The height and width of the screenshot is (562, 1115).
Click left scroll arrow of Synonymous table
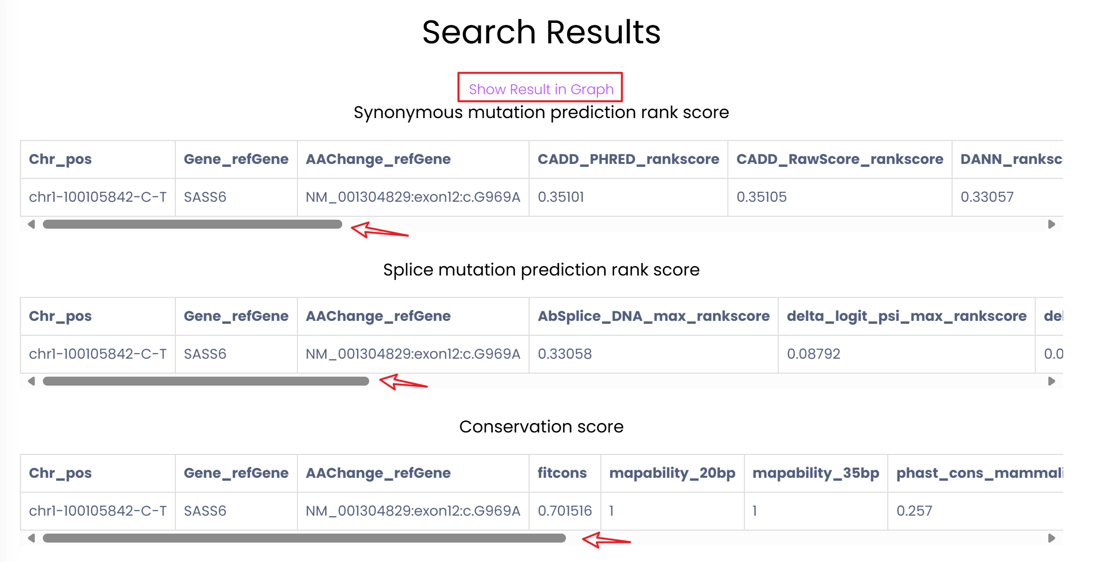coord(31,224)
